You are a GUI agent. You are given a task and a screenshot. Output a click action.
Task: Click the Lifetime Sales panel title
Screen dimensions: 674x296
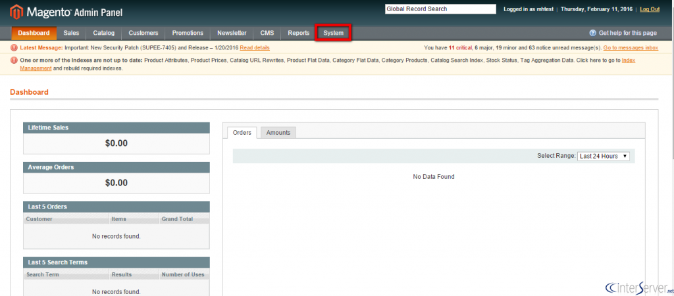click(48, 128)
